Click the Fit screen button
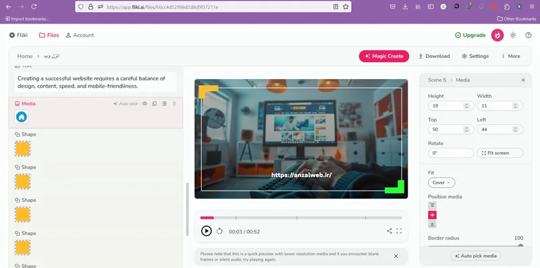This screenshot has height=268, width=540. coord(500,153)
